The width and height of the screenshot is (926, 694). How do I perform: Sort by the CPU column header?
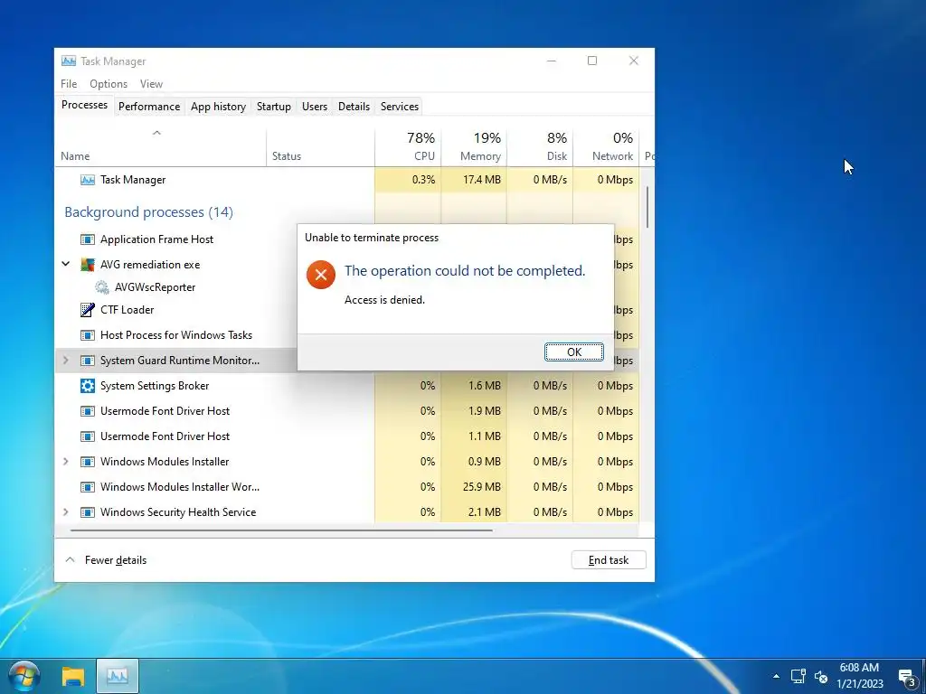tap(408, 147)
